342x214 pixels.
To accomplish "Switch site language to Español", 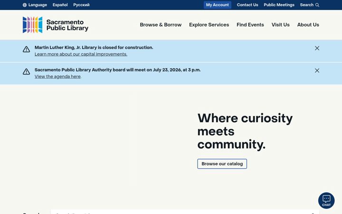I will click(60, 5).
